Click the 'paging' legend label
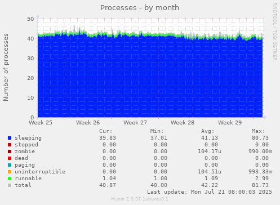Image resolution: width=280 pixels, height=205 pixels. point(25,165)
